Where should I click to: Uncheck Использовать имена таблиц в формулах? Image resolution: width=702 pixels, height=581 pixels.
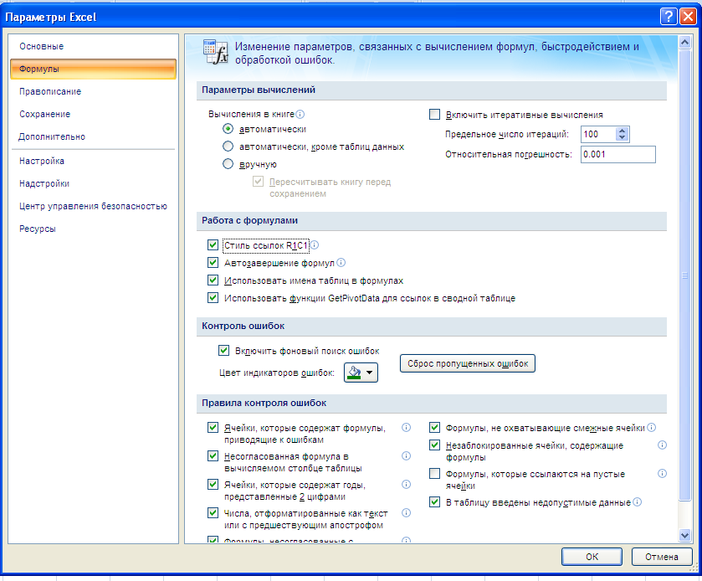[213, 280]
